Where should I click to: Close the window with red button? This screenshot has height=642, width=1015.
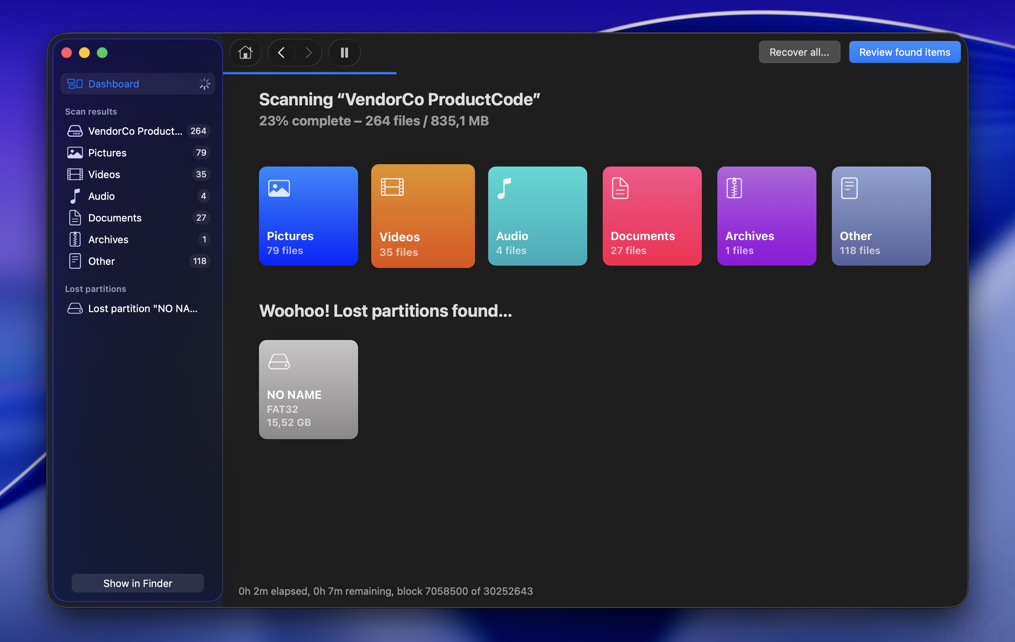point(67,53)
